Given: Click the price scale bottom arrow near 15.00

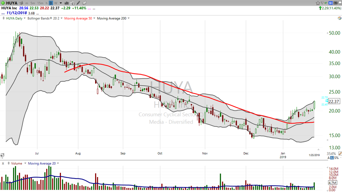Looking at the screenshot, I should click(x=327, y=140).
